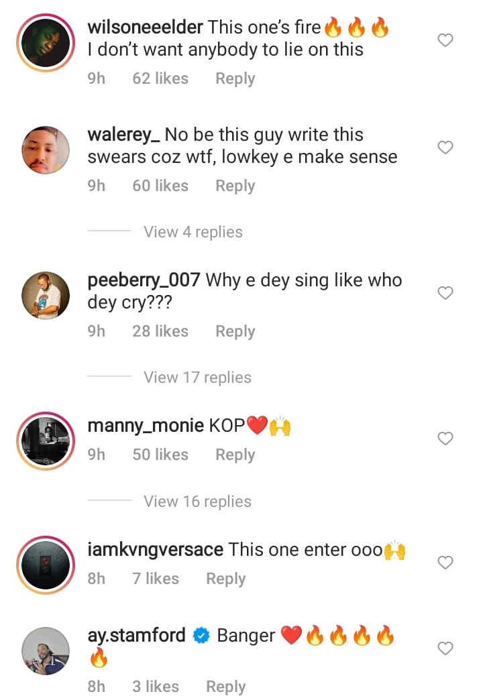Tap heart icon beside ay.stamford's Banger comment
Viewport: 483px width, 696px height.
pyautogui.click(x=445, y=648)
